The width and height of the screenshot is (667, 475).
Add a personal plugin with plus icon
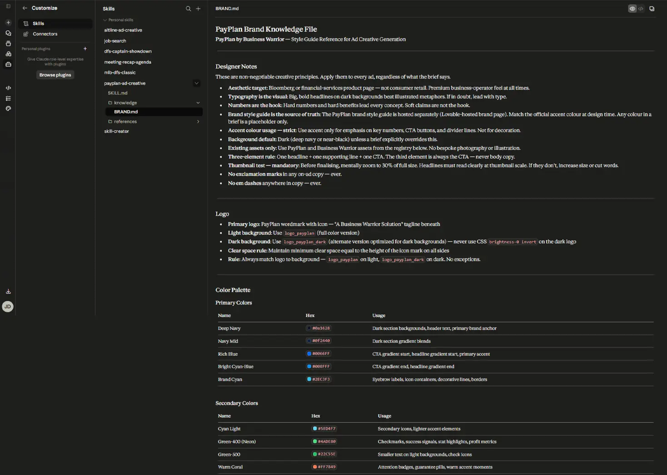pos(85,49)
